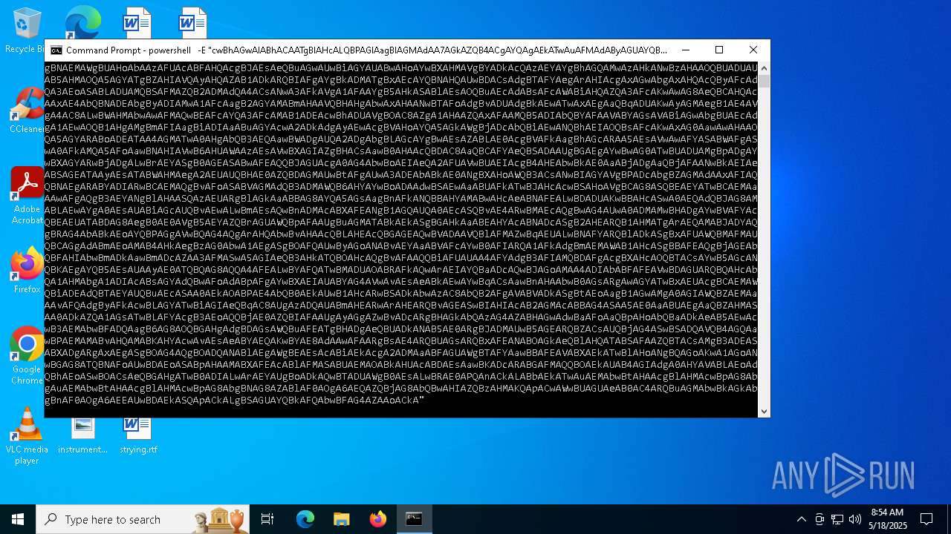Viewport: 951px width, 534px height.
Task: Click the search highlights illustration in search box
Action: tap(218, 519)
